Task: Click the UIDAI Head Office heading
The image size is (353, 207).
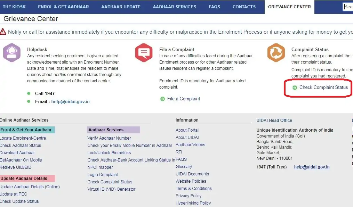Action: pyautogui.click(x=274, y=121)
